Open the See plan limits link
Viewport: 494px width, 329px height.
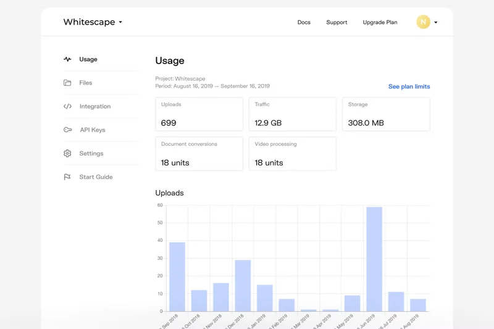coord(409,86)
